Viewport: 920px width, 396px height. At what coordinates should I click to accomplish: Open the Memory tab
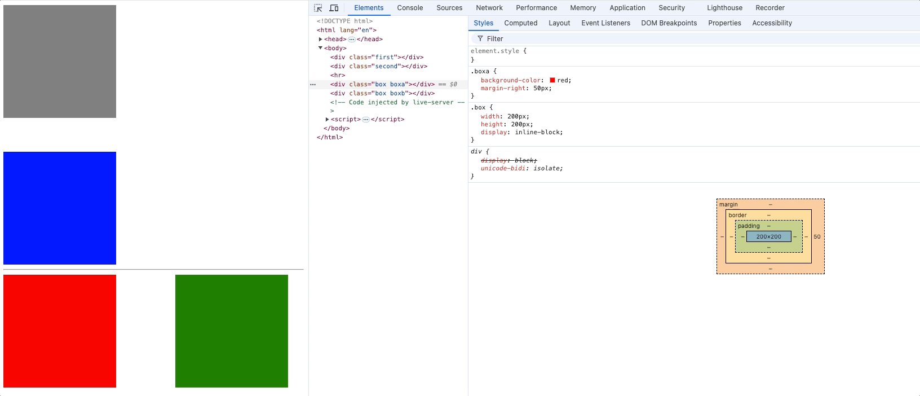[583, 8]
